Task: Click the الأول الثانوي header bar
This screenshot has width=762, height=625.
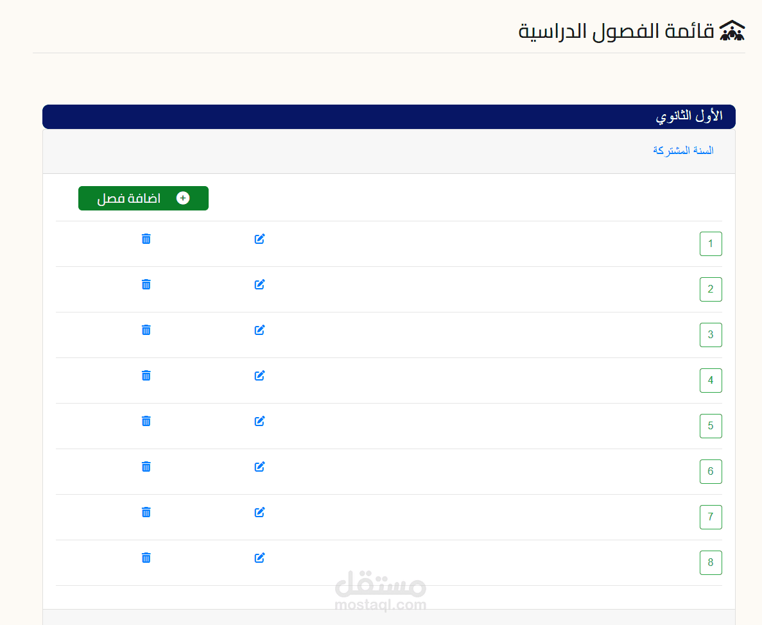Action: 389,117
